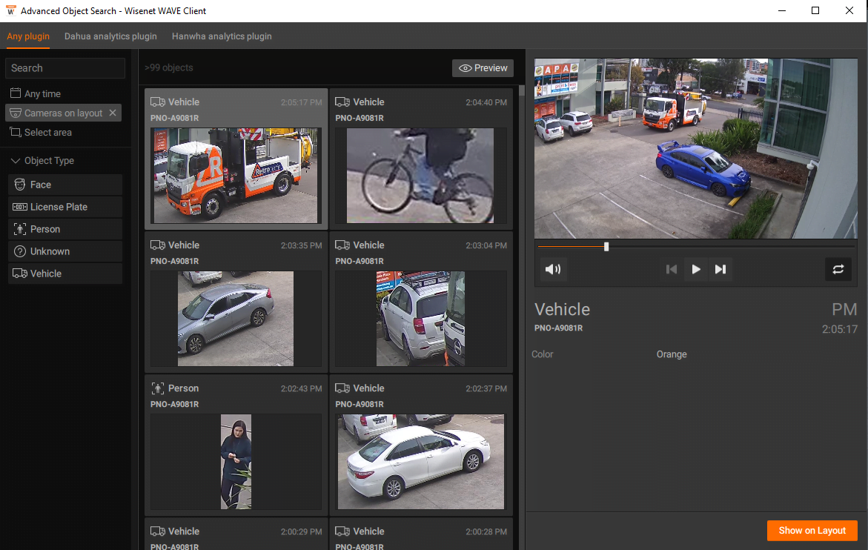Jump to previous chunk in preview player
The height and width of the screenshot is (550, 868).
672,270
